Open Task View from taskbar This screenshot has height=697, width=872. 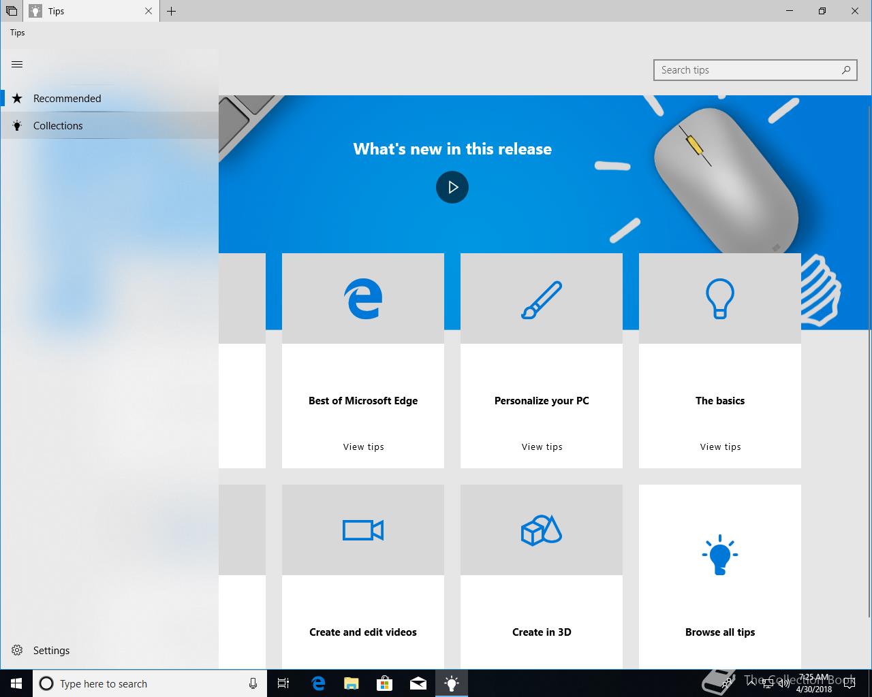tap(283, 683)
